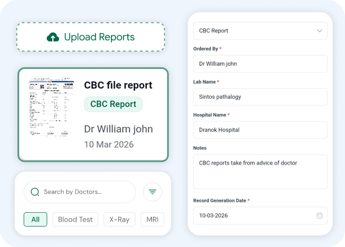Select the MRI filter tab
The width and height of the screenshot is (345, 247).
153,219
